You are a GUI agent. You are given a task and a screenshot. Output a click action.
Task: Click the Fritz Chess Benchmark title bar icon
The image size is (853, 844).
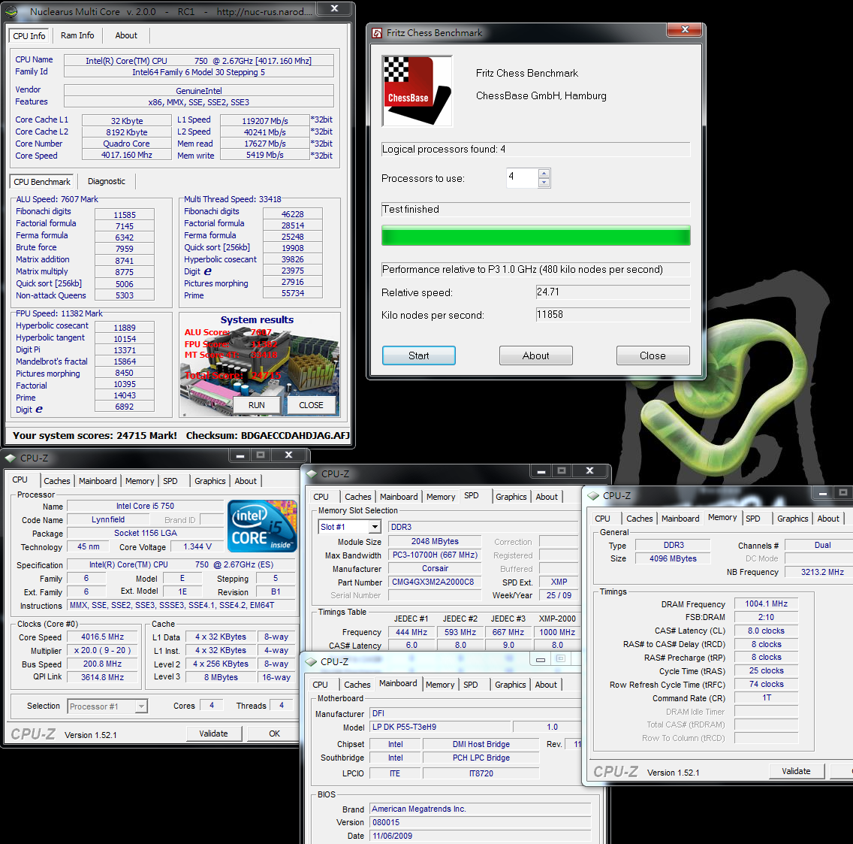coord(377,32)
